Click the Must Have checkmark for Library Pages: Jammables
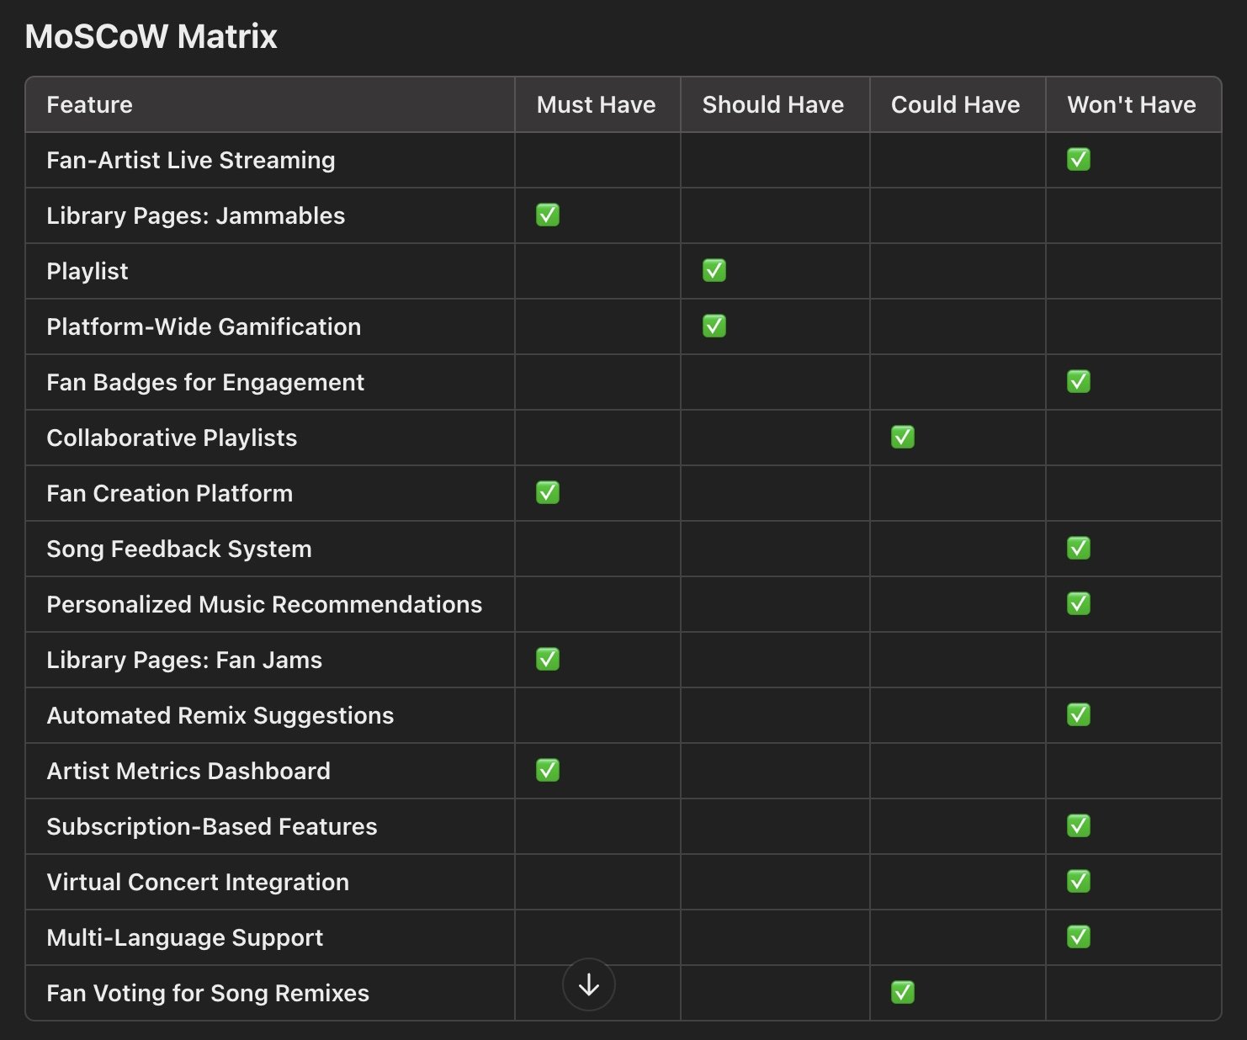Screen dimensions: 1247x1040 coord(548,215)
